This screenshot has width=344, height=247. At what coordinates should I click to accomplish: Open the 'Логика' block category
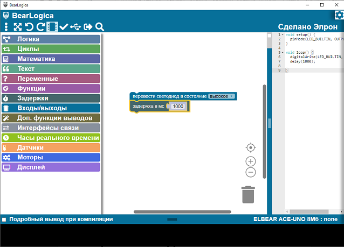point(51,39)
